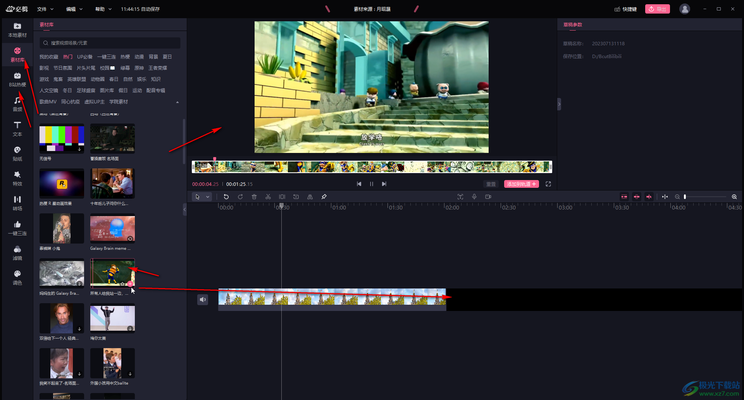Screen dimensions: 744x400
Task: Click the mirror flip icon in toolbar
Action: click(310, 197)
